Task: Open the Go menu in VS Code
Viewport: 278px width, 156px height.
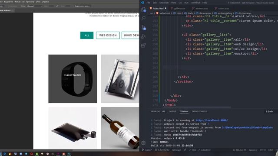Action: pyautogui.click(x=180, y=3)
